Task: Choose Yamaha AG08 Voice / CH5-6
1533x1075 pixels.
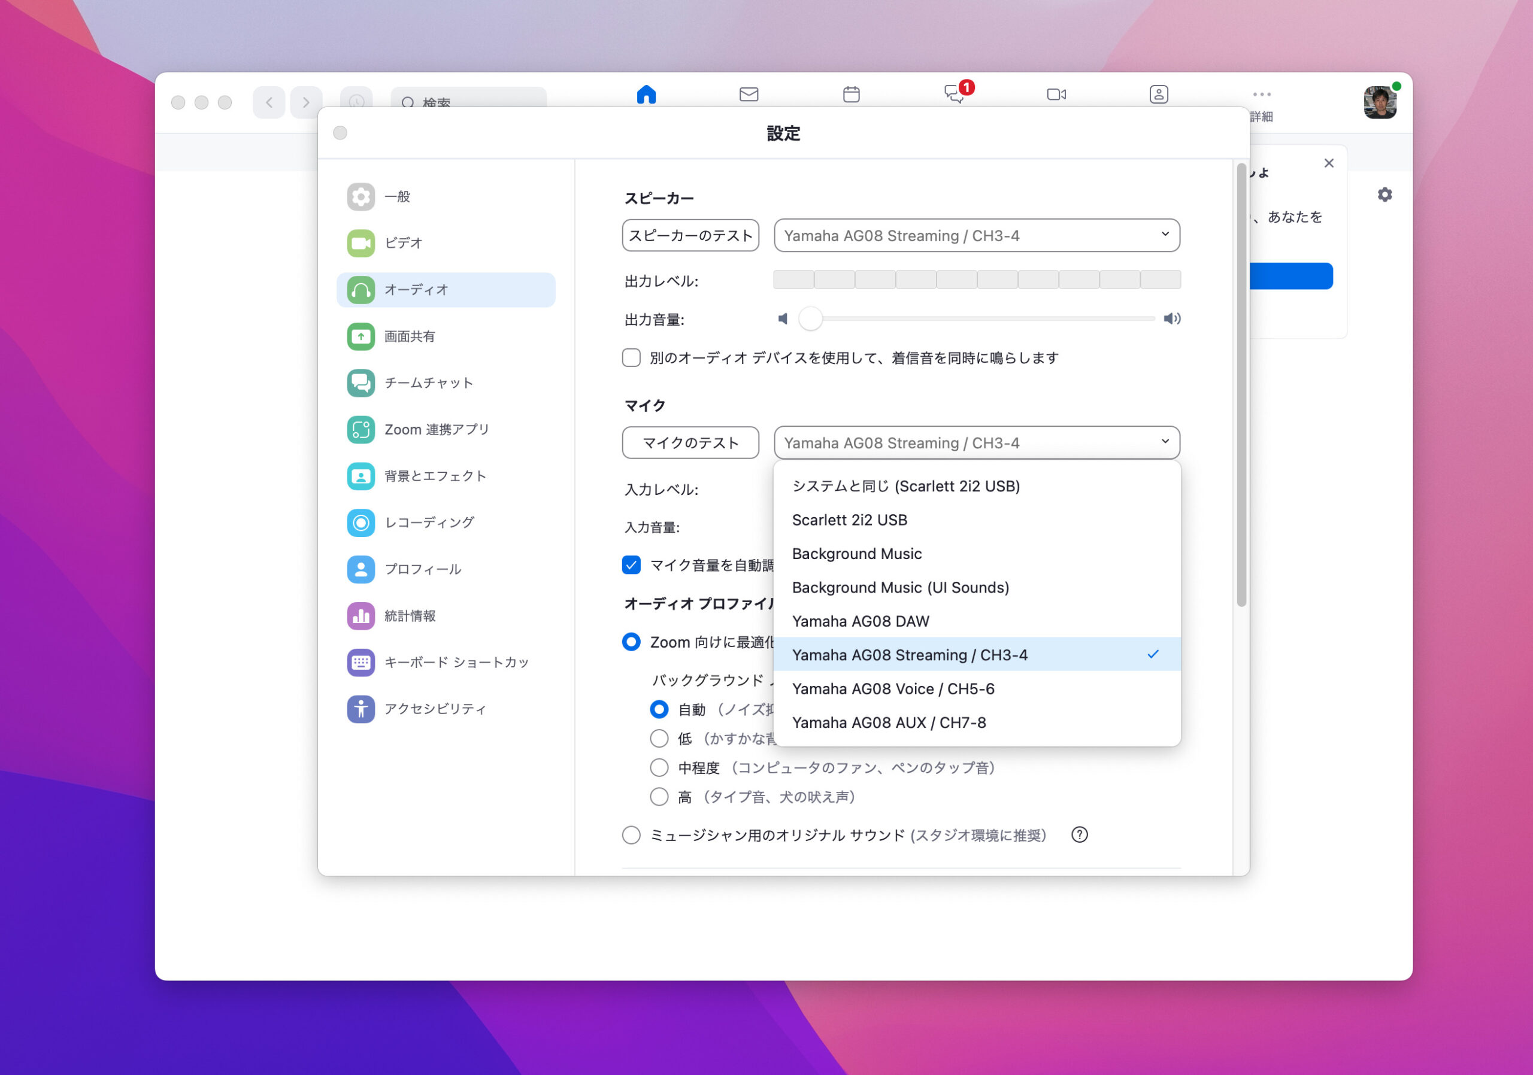Action: [977, 689]
